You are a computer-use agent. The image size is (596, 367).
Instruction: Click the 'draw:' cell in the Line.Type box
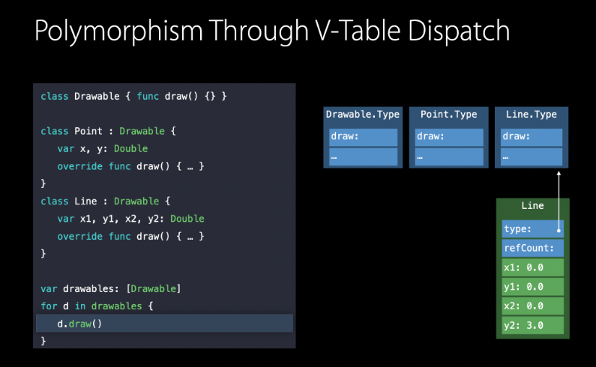tap(532, 137)
